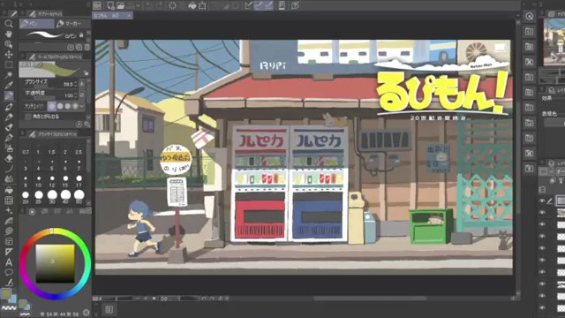Enable the 角をとがらせる checkbox
This screenshot has height=318, width=565.
27,117
